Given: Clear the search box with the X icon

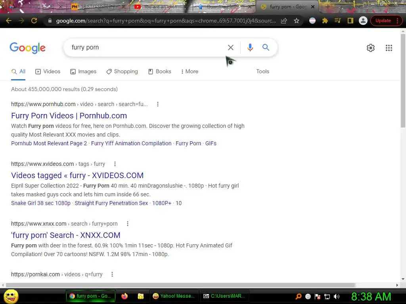Looking at the screenshot, I should (230, 47).
